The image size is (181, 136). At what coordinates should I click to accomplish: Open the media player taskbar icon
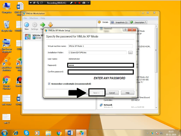click(37, 133)
